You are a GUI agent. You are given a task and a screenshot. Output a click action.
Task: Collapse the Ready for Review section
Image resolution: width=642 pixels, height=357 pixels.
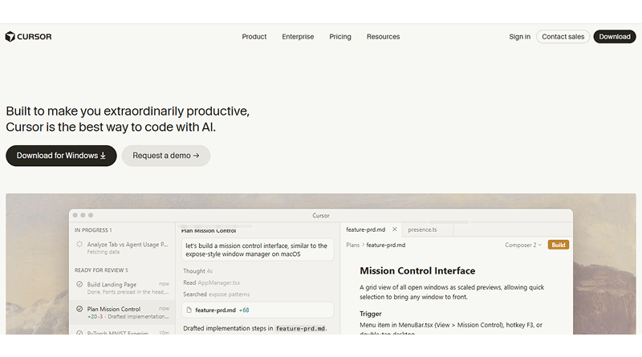[101, 270]
